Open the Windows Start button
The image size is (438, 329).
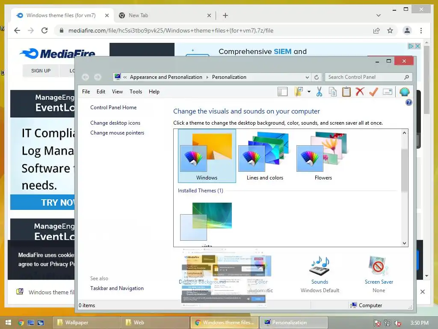8,322
